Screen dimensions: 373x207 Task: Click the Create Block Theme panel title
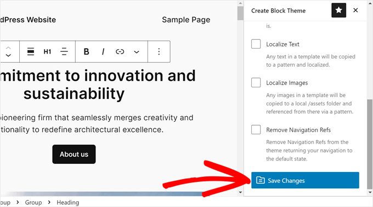(278, 11)
